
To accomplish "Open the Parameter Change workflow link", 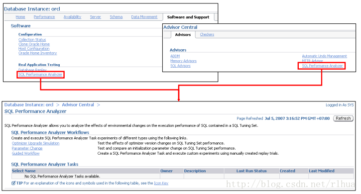I will 27,148.
